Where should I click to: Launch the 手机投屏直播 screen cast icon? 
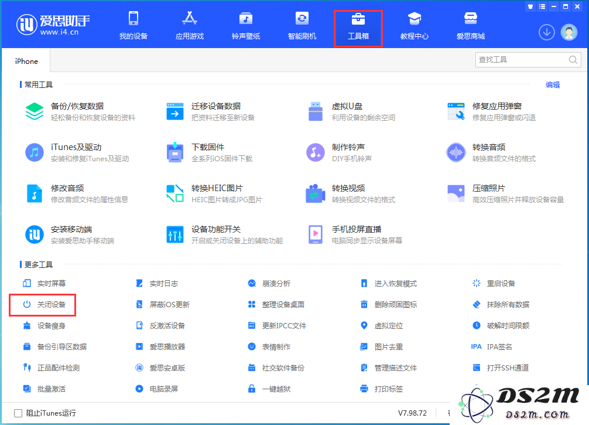click(316, 234)
